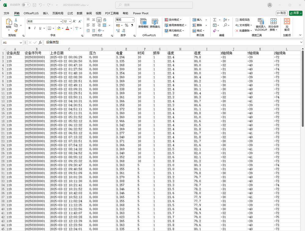Click the Increase Indent icon

click(x=94, y=31)
